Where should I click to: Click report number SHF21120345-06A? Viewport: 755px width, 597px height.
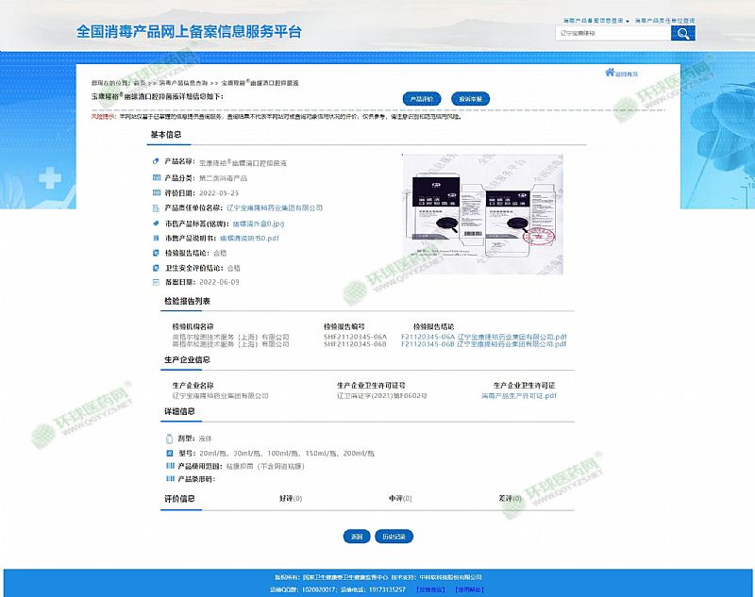pos(355,337)
